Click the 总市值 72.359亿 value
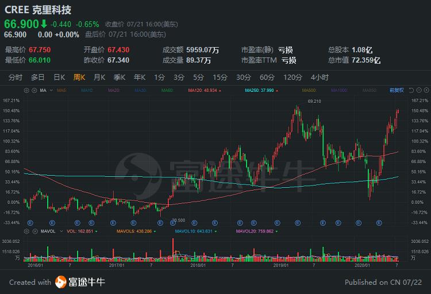 coord(366,60)
